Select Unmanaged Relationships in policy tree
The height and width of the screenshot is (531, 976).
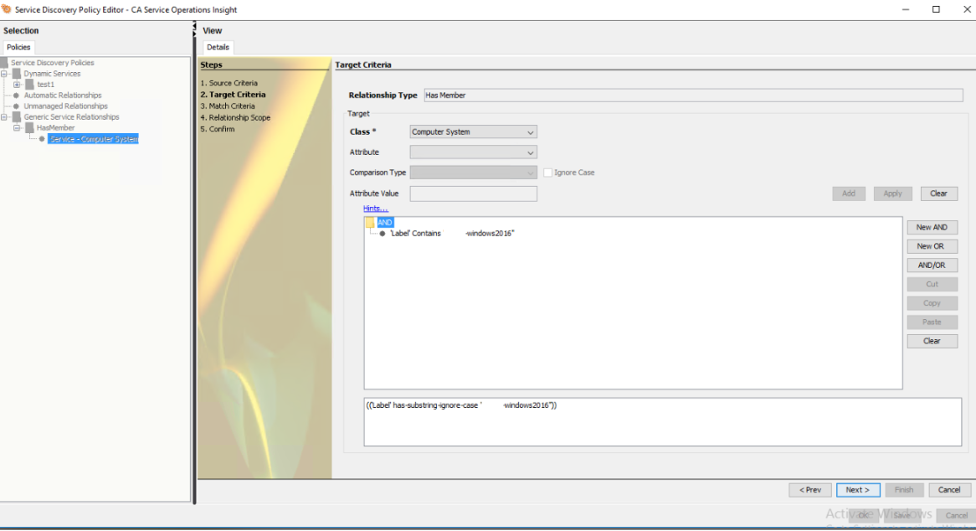click(66, 106)
